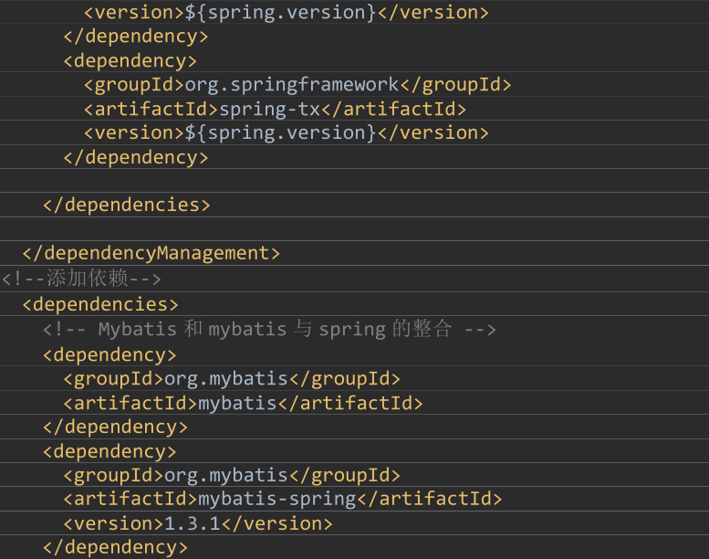Screen dimensions: 709x559
Task: Click the groupId org.springframework line
Action: click(x=297, y=85)
